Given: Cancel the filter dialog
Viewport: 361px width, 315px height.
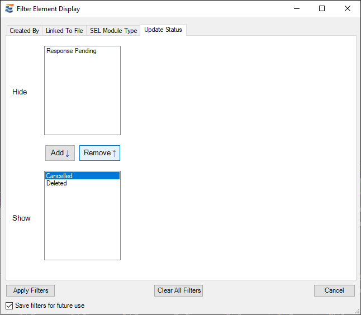Looking at the screenshot, I should click(x=334, y=290).
